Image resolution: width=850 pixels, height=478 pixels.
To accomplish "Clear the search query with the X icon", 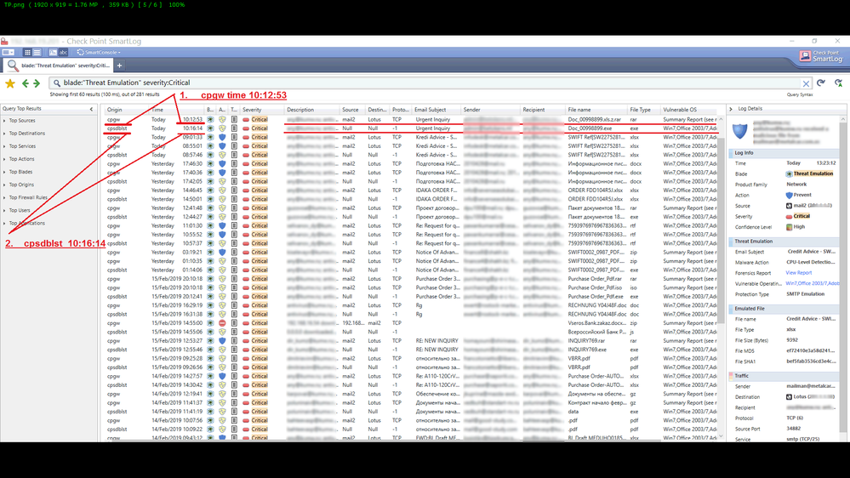I will pos(806,83).
